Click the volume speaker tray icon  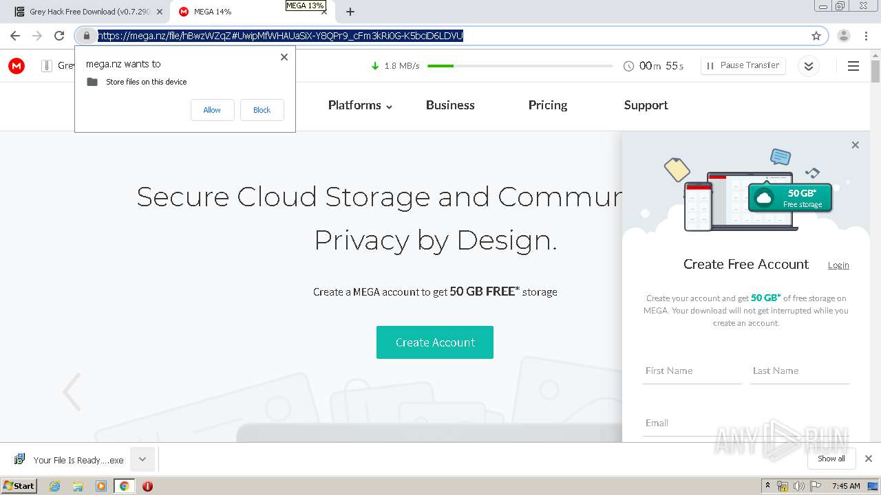[799, 486]
